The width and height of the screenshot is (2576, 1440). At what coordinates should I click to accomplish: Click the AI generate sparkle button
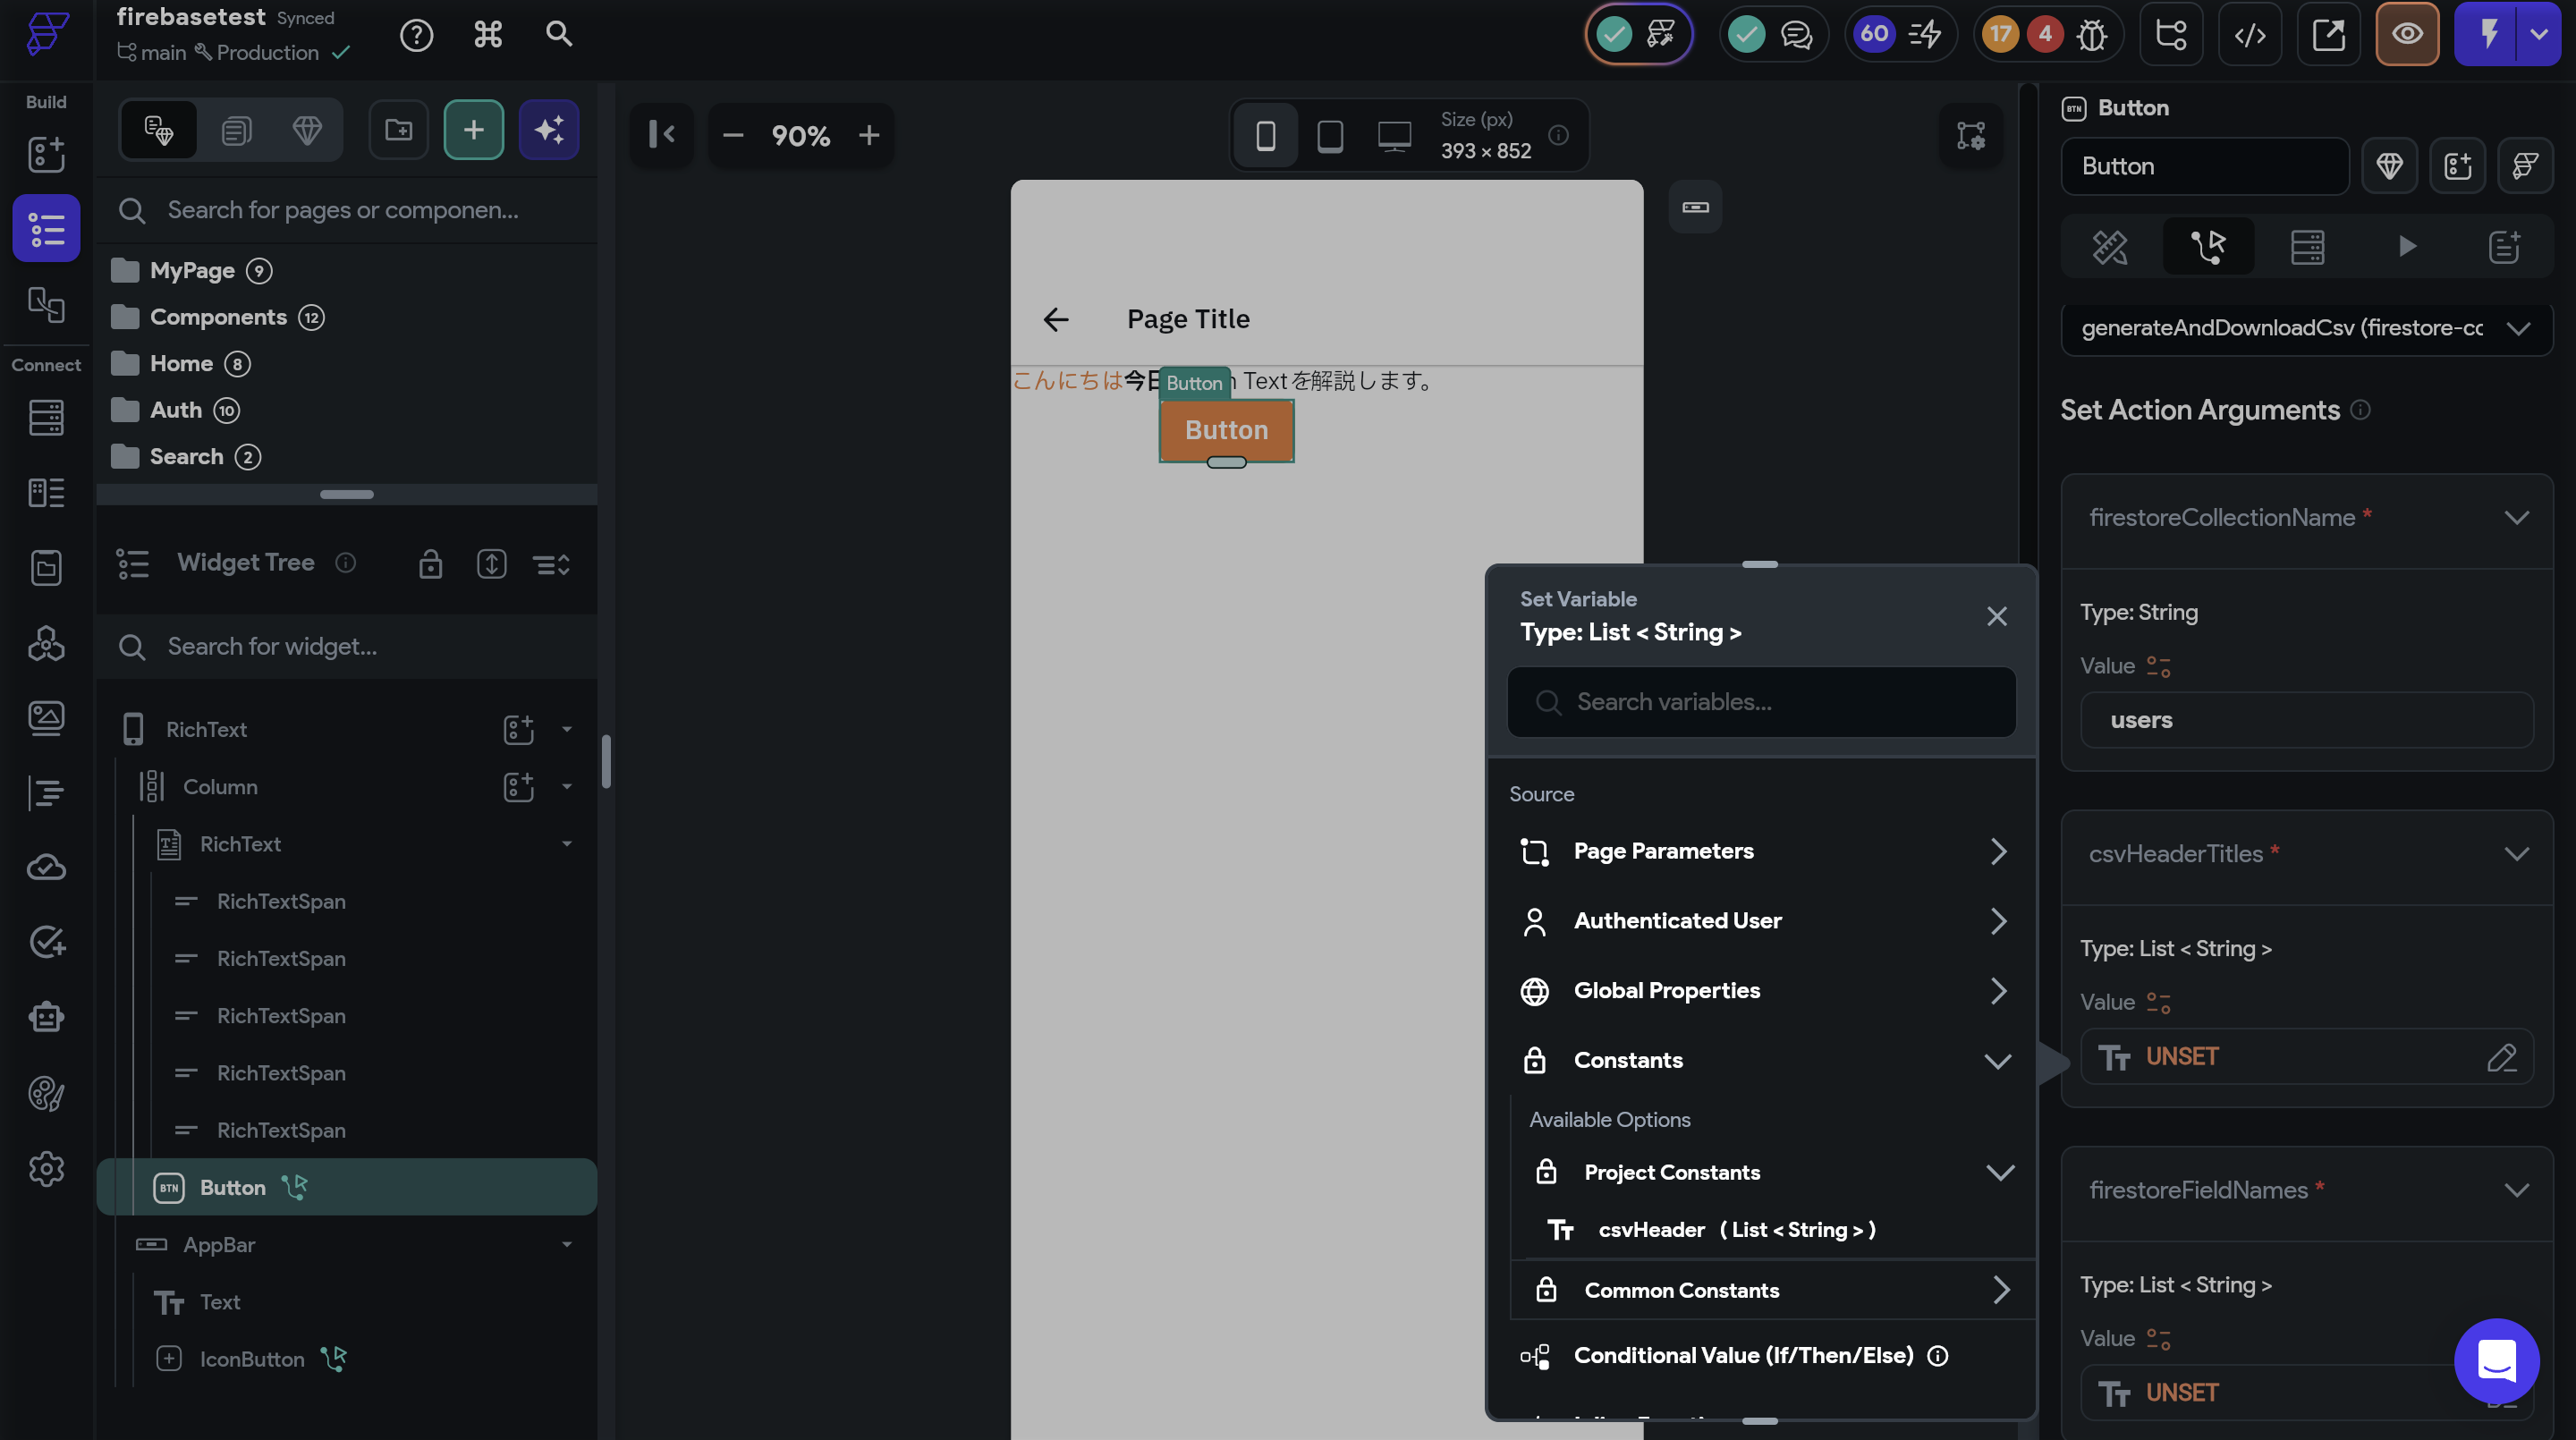(x=548, y=130)
